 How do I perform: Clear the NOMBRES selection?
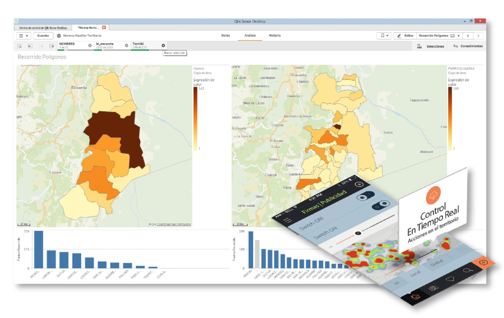[x=90, y=46]
